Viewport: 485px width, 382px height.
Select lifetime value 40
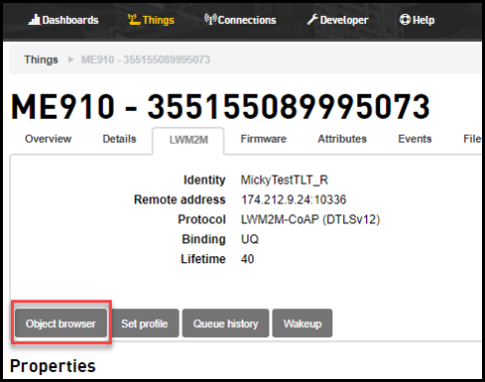(247, 258)
